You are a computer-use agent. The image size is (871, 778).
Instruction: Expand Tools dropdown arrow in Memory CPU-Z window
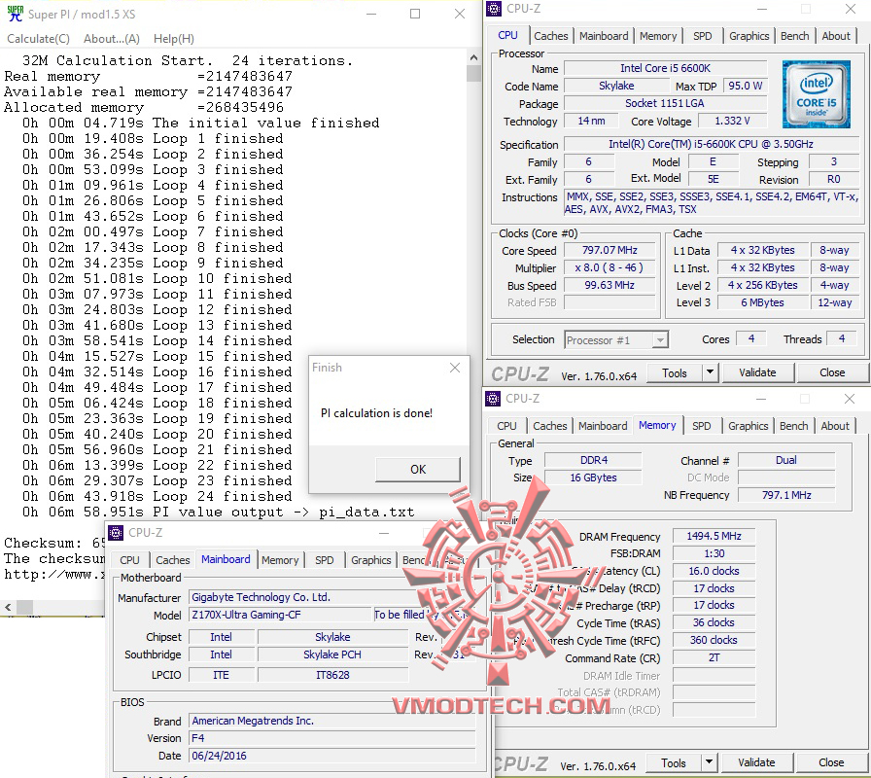(709, 763)
